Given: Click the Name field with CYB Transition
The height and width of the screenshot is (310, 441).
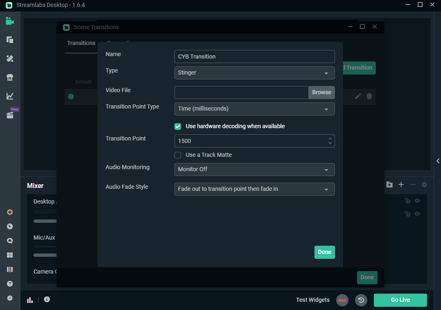Looking at the screenshot, I should coord(254,57).
